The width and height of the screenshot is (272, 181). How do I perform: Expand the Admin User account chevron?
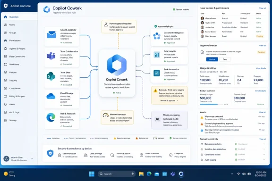point(32,158)
